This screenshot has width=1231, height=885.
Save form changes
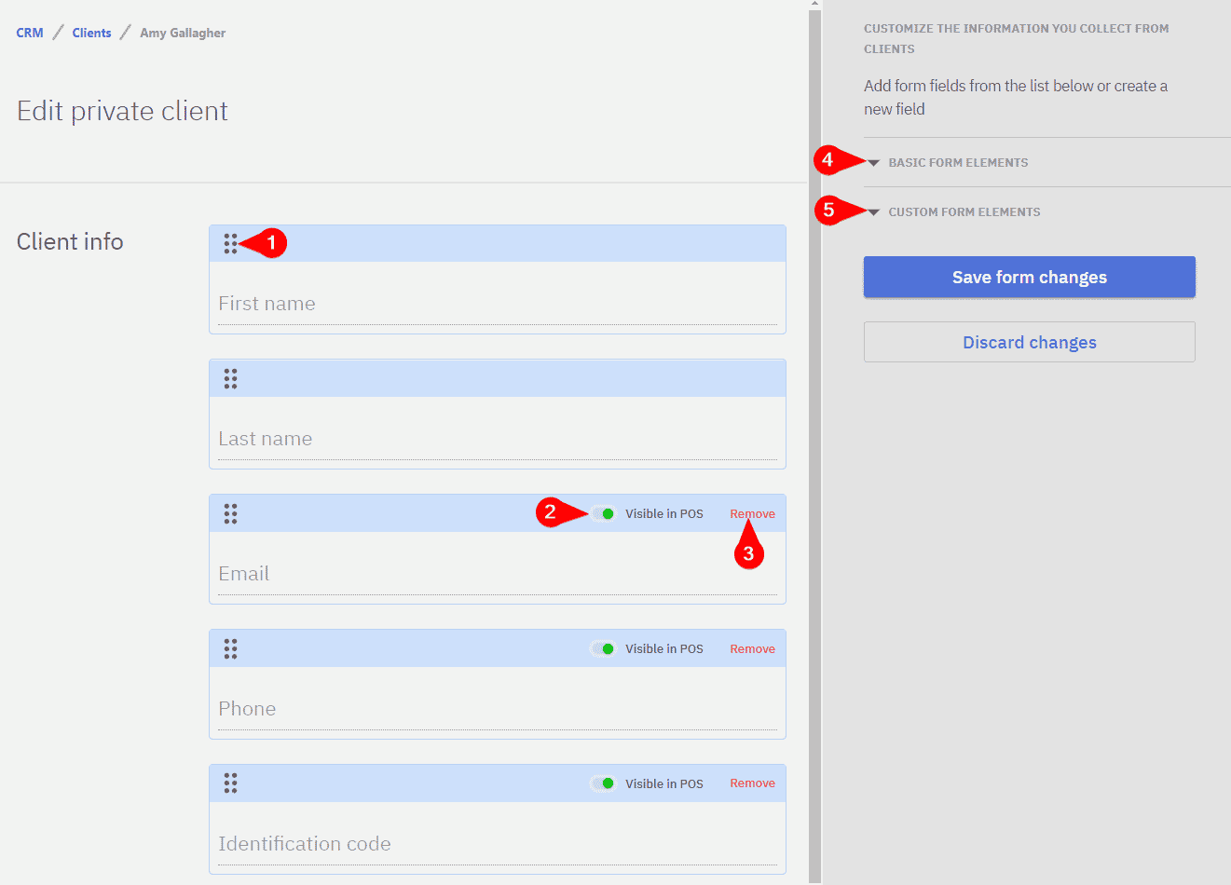click(x=1029, y=278)
